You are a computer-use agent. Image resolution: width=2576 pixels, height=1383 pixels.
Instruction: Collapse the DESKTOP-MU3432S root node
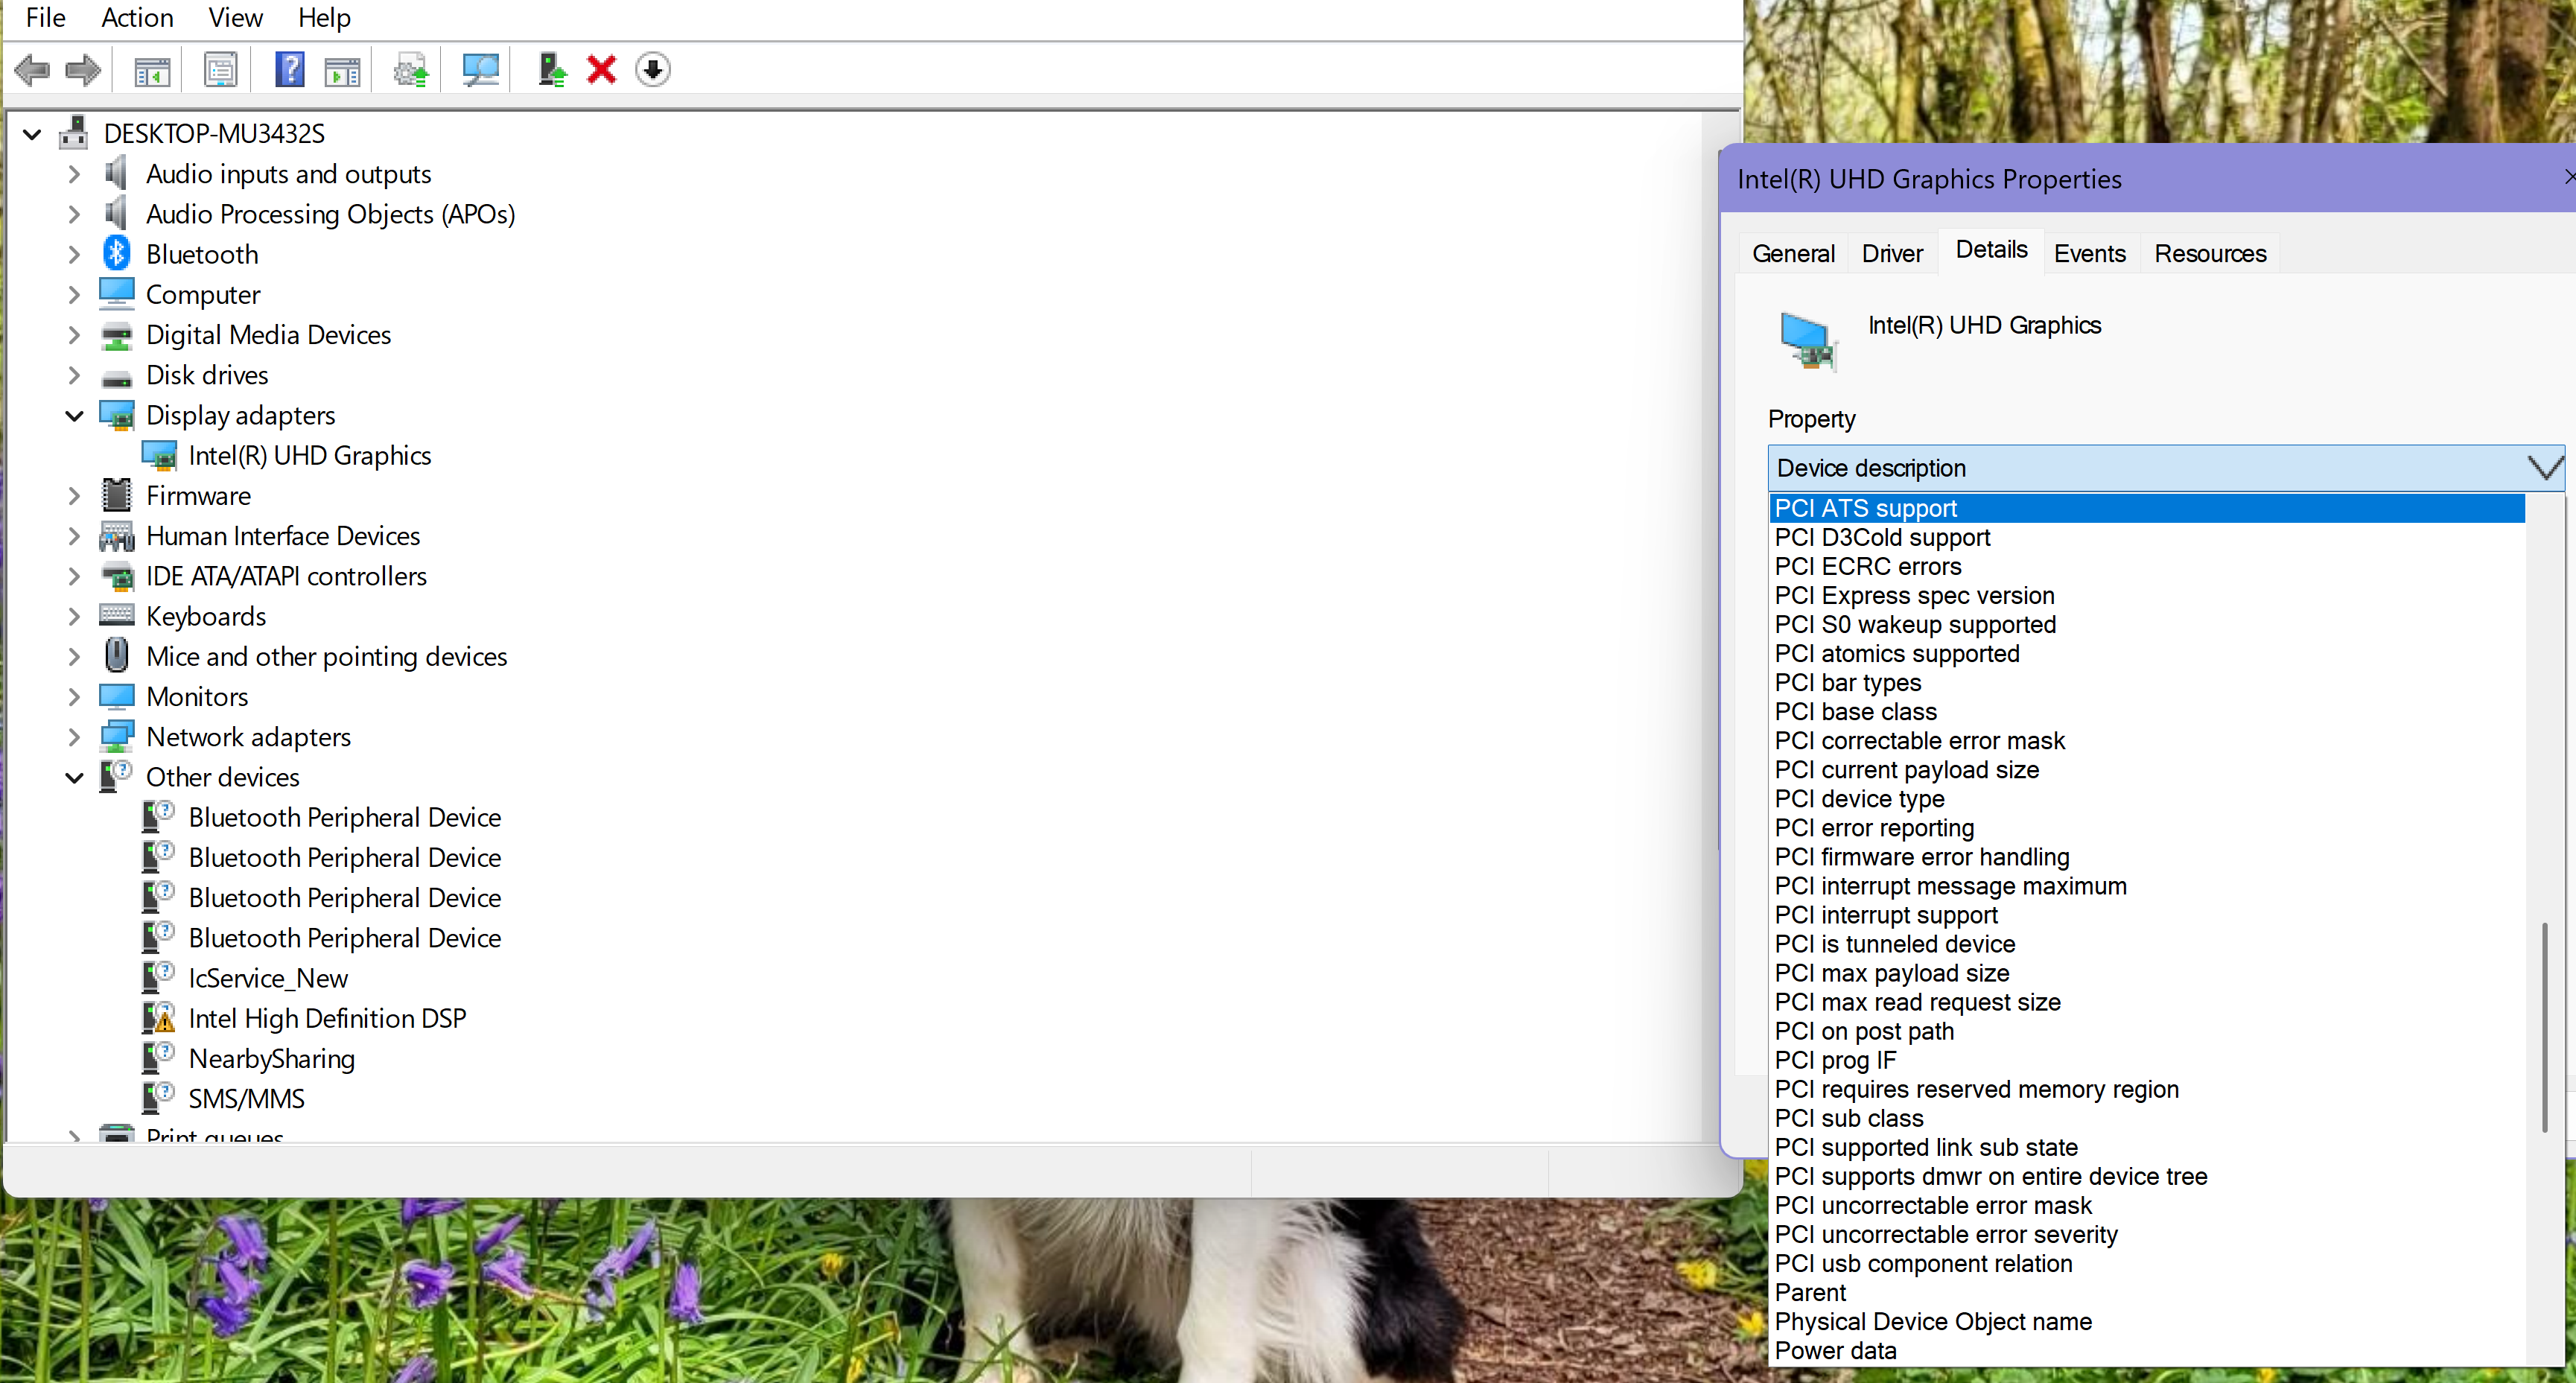(32, 134)
